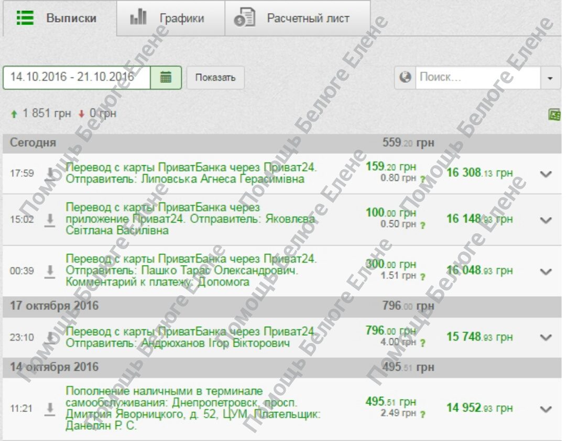The image size is (566, 441).
Task: Expand the 100.00 грн transaction details
Action: (546, 220)
